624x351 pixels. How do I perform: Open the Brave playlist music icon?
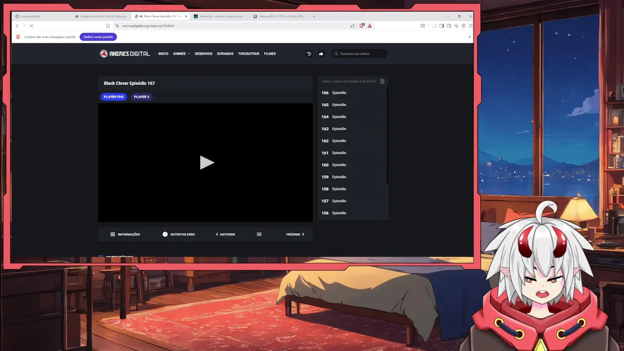[x=434, y=26]
